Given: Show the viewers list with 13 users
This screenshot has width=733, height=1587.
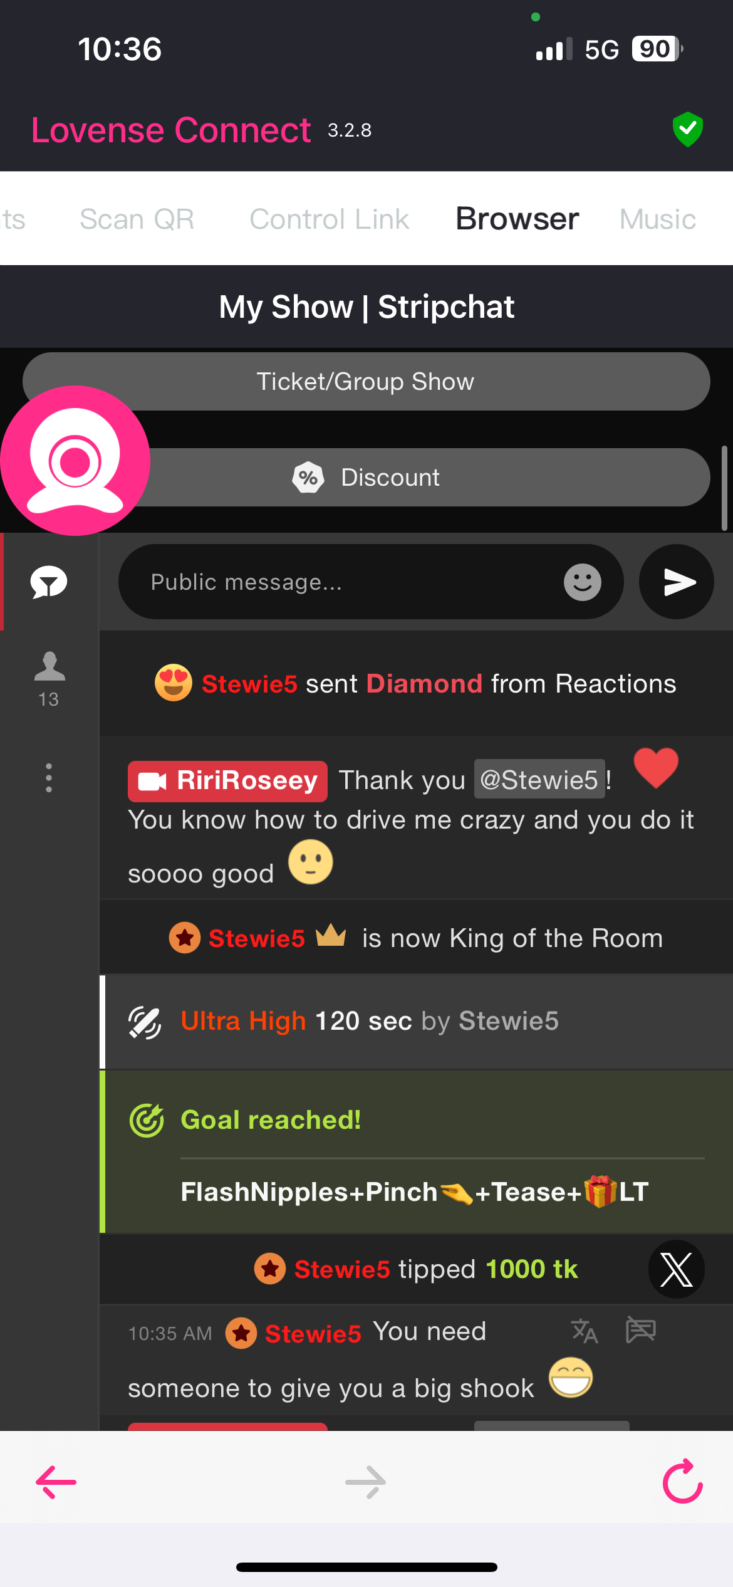Looking at the screenshot, I should 49,679.
